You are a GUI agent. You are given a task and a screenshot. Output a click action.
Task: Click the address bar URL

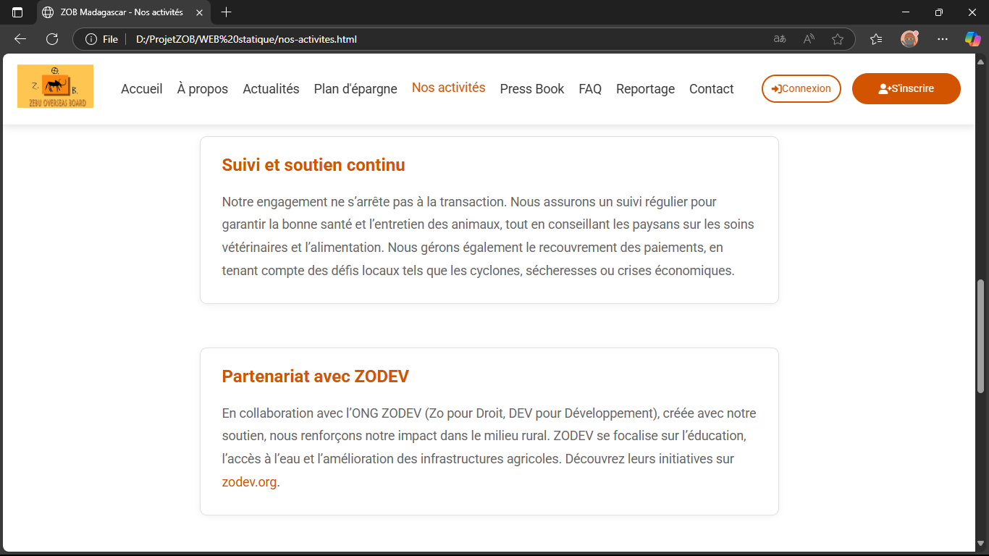(246, 39)
